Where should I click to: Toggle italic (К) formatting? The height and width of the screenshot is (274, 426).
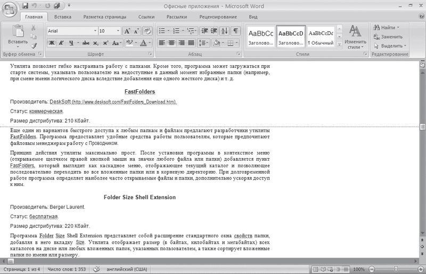(x=61, y=43)
